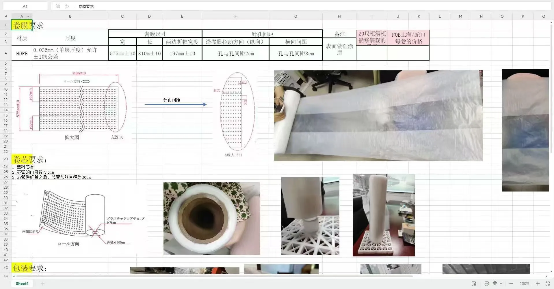The image size is (554, 289).
Task: Expand the view mode dropdown arrow
Action: pyautogui.click(x=501, y=284)
